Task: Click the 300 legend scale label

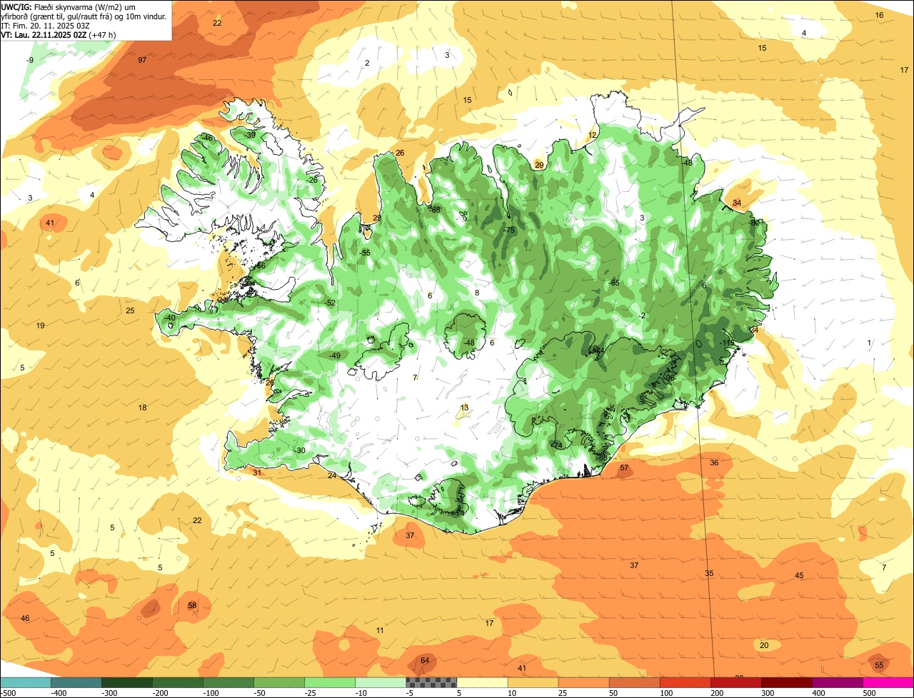Action: (x=768, y=693)
